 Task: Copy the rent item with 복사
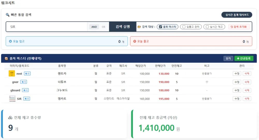(27, 74)
